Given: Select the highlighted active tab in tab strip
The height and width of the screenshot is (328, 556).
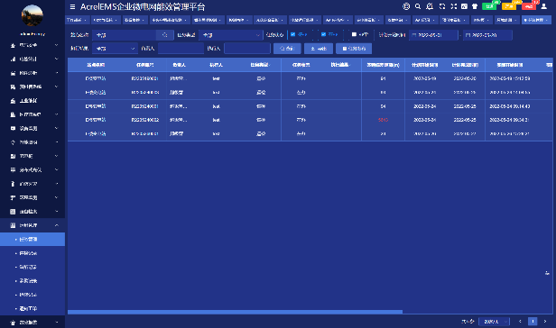Looking at the screenshot, I should 536,20.
